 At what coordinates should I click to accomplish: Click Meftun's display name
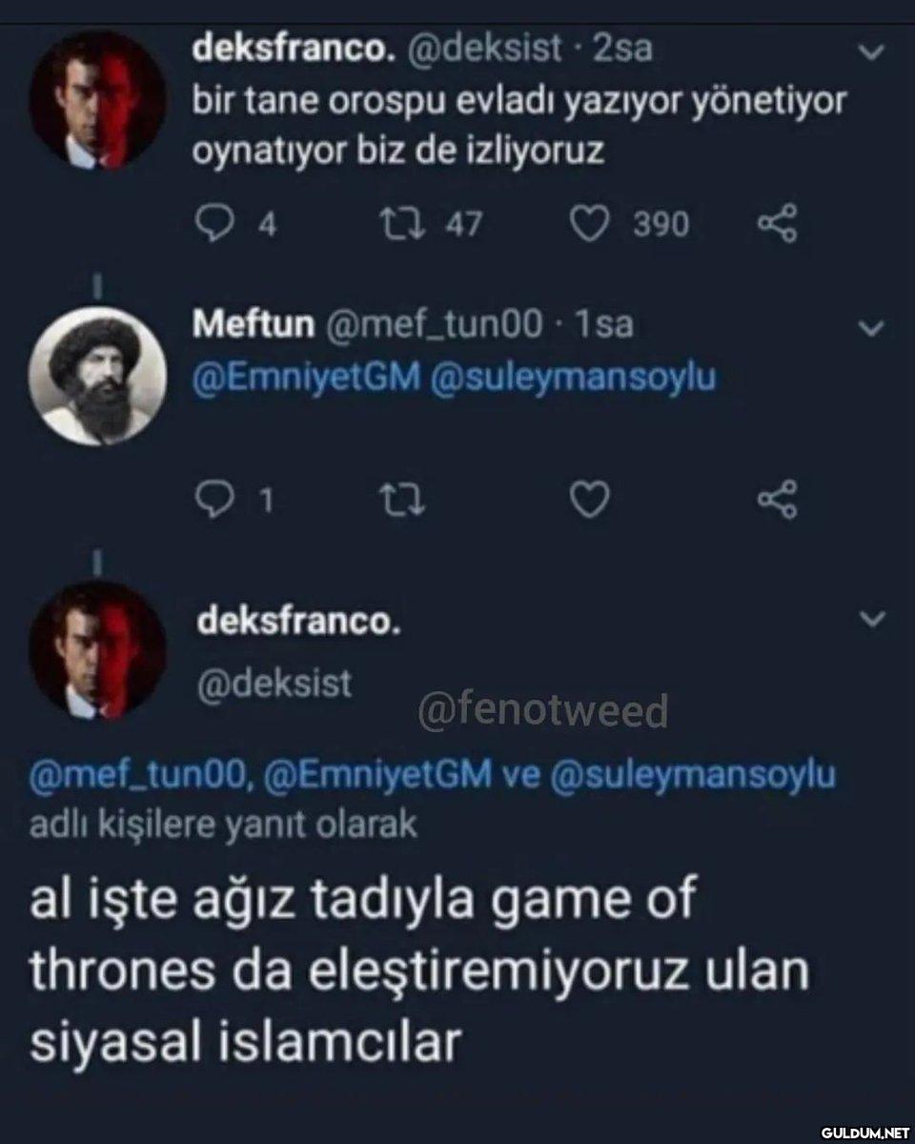(x=254, y=326)
